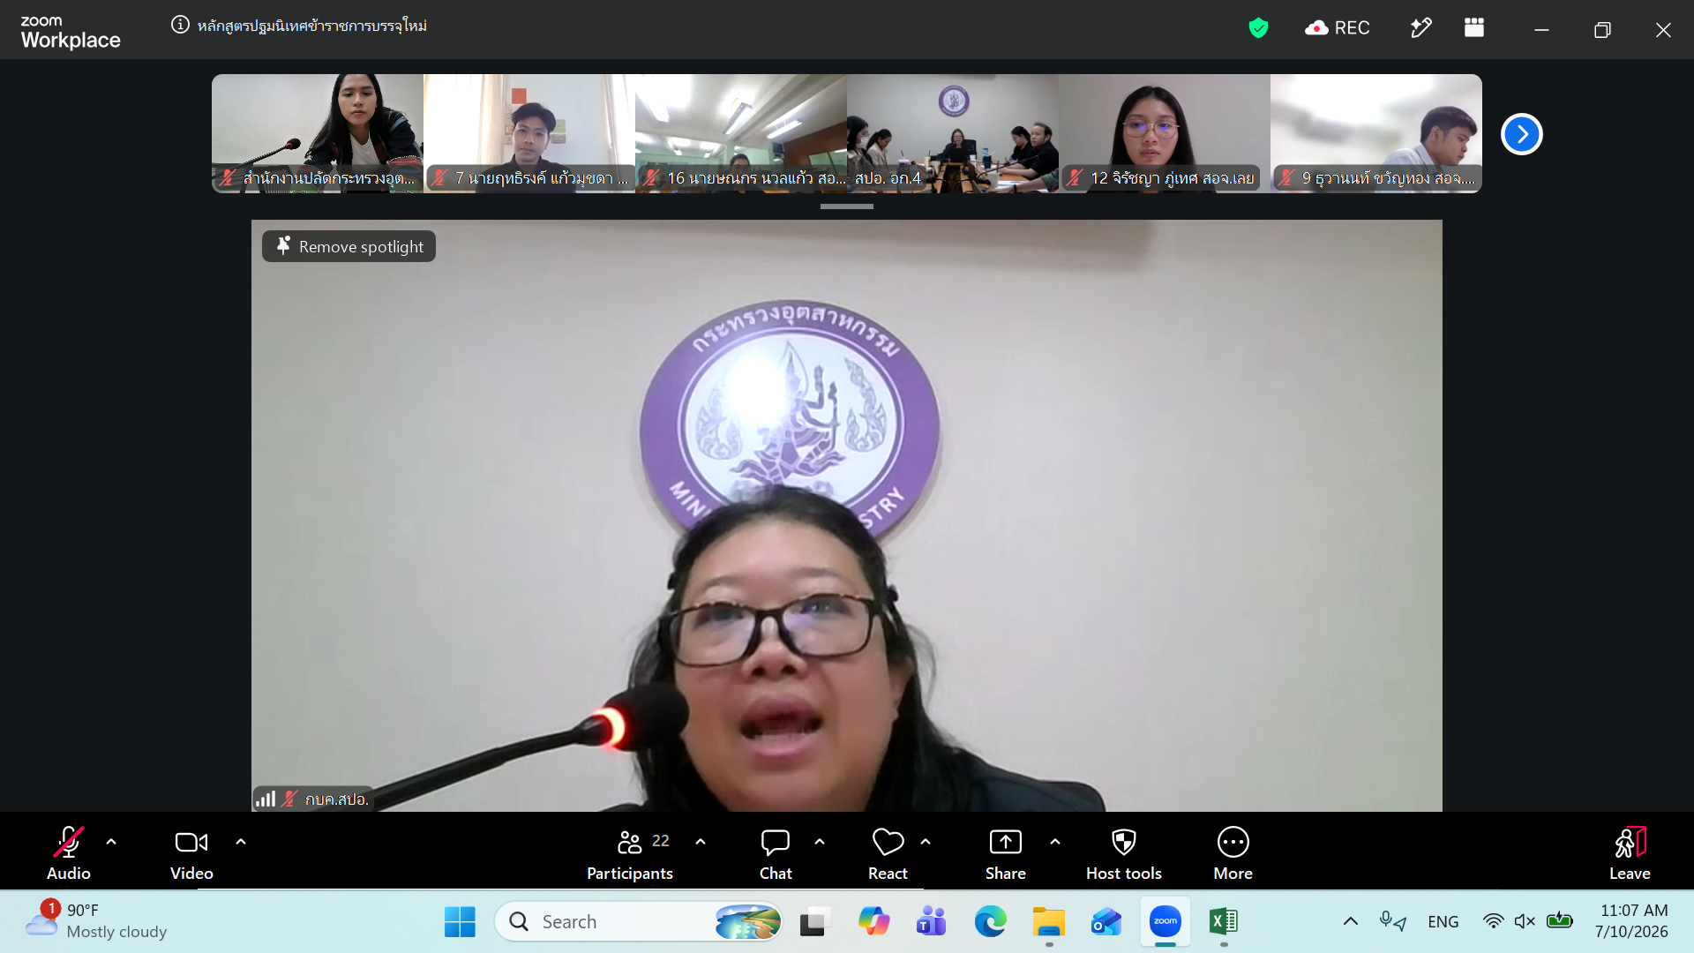Open the Chat panel
Image resolution: width=1694 pixels, height=953 pixels.
[776, 853]
